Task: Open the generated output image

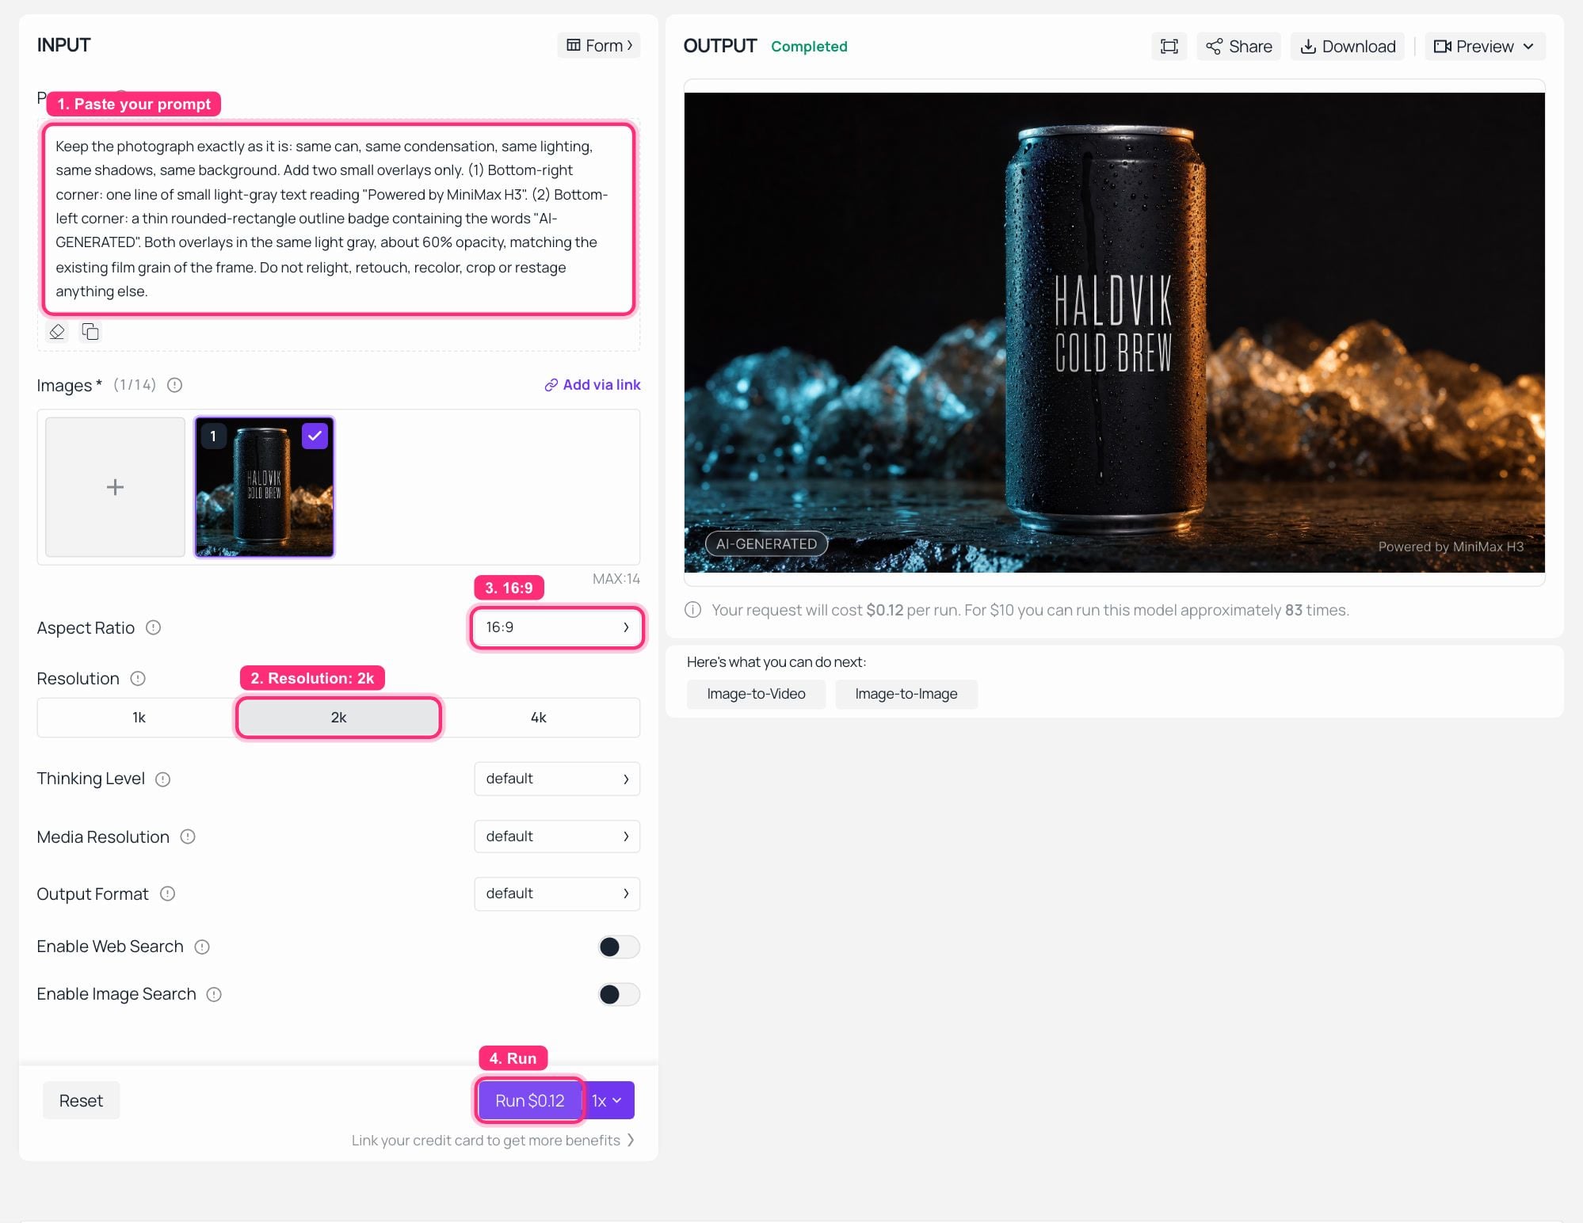Action: (1114, 333)
